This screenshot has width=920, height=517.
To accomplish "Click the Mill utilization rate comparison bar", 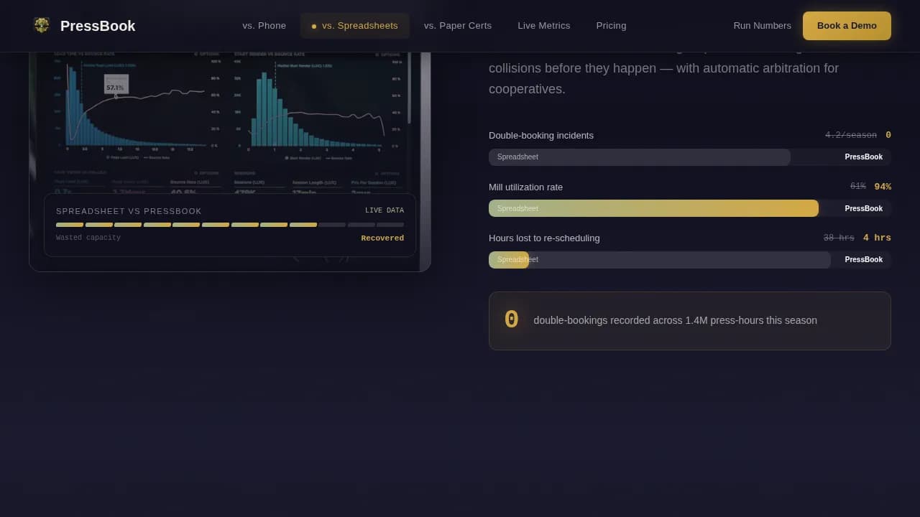I will [690, 208].
